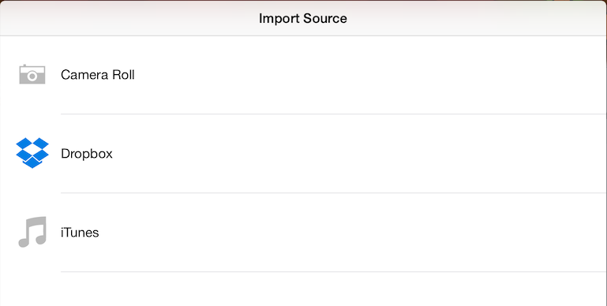
Task: Choose iTunes as import source
Action: pos(303,233)
